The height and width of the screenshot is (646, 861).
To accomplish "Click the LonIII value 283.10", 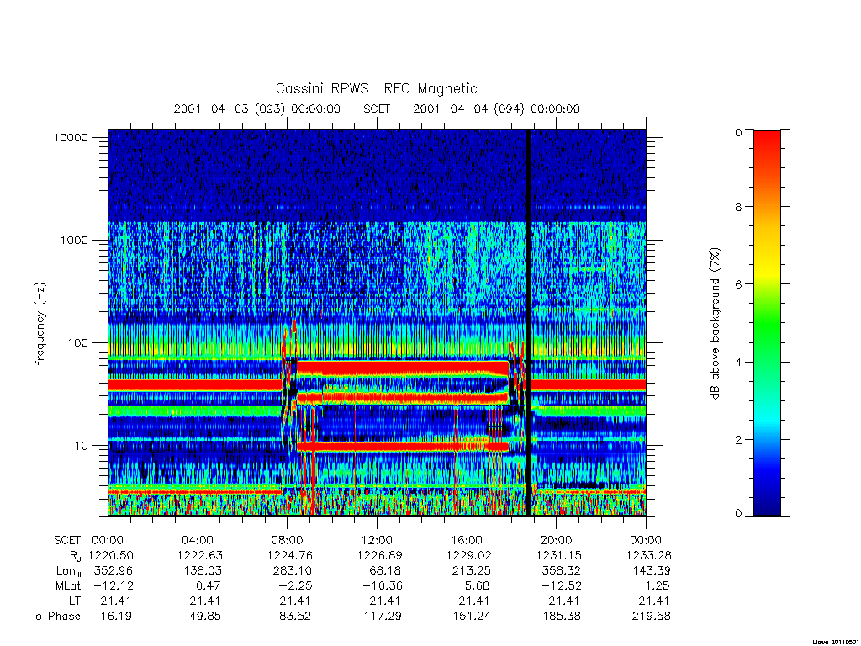I will 292,571.
